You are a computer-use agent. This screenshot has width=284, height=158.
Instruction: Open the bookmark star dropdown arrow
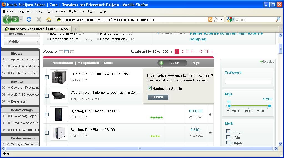point(221,19)
